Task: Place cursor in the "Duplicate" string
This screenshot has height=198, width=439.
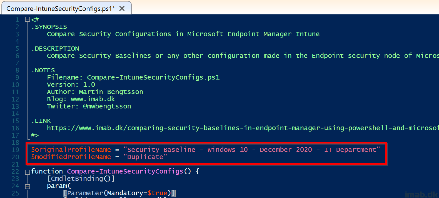Action: click(145, 157)
